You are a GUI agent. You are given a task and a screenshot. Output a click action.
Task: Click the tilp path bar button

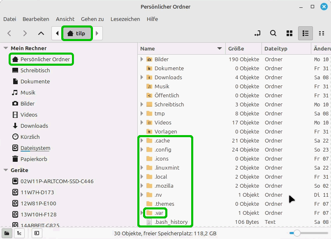(77, 33)
